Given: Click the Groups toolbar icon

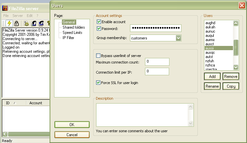Looking at the screenshot, I should (41, 23).
